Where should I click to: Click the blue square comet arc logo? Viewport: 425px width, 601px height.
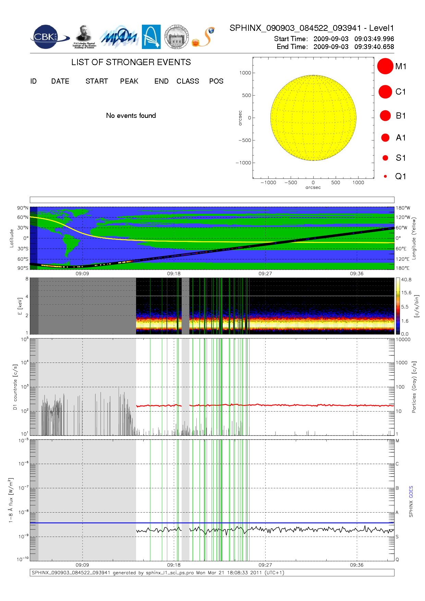click(x=151, y=37)
